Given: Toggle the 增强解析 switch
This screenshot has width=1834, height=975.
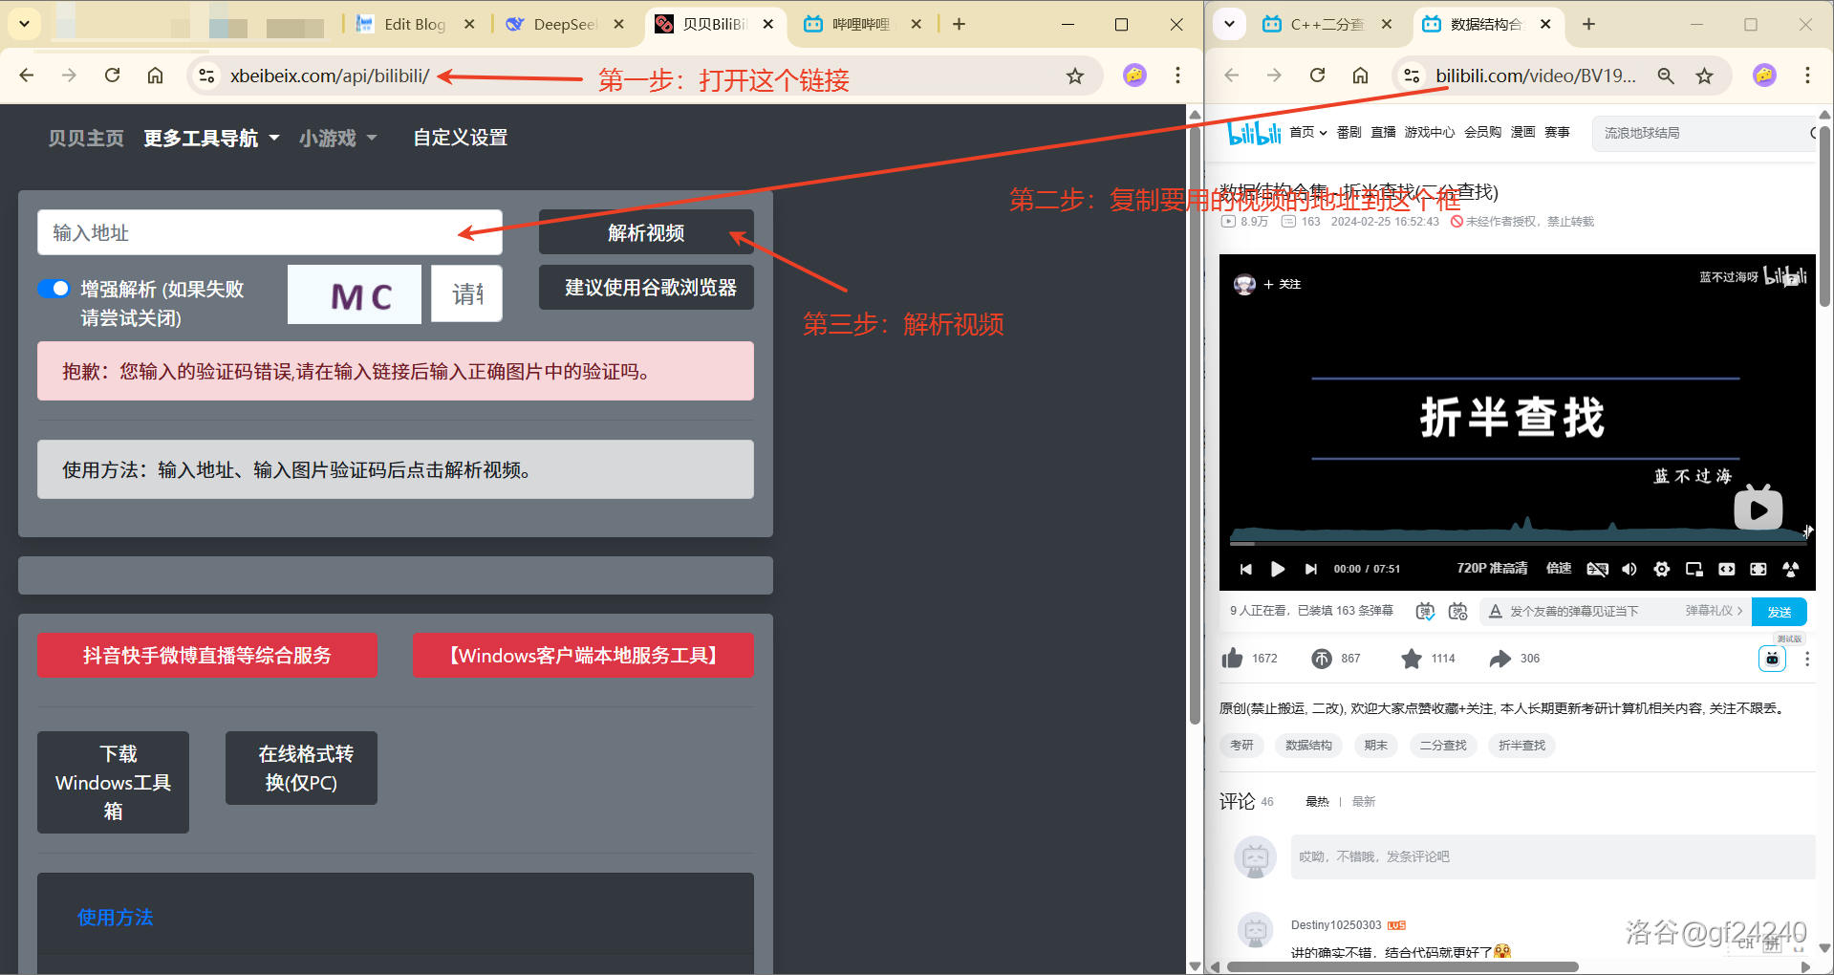Looking at the screenshot, I should coord(54,289).
